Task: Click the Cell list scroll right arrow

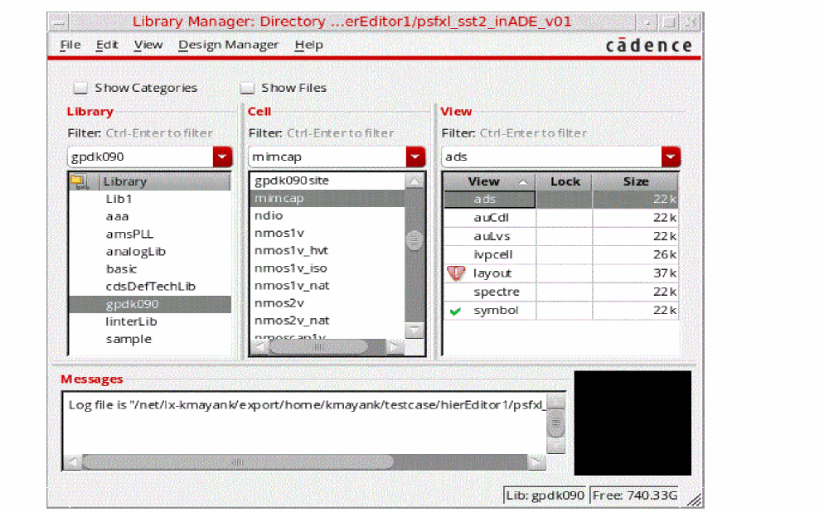Action: click(395, 346)
